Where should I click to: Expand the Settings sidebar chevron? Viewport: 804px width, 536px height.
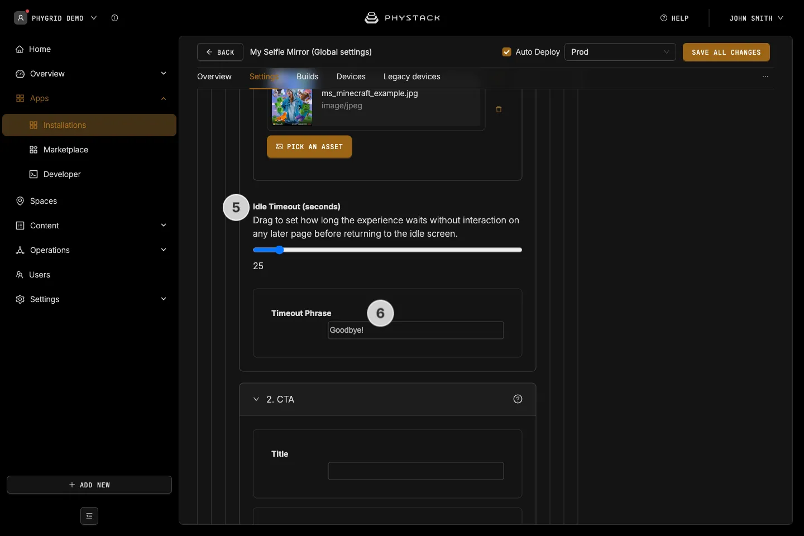click(x=164, y=299)
